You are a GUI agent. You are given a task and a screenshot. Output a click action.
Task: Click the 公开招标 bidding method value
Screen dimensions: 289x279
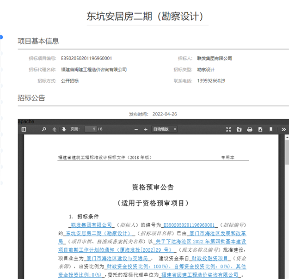(x=70, y=81)
